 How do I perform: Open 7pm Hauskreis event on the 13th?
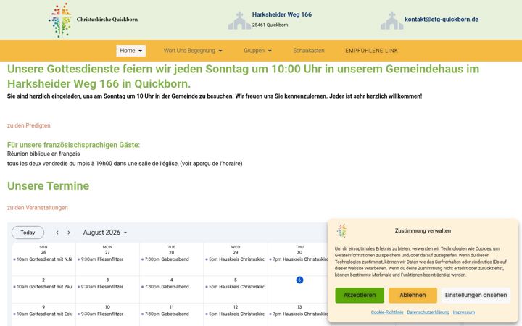point(299,314)
